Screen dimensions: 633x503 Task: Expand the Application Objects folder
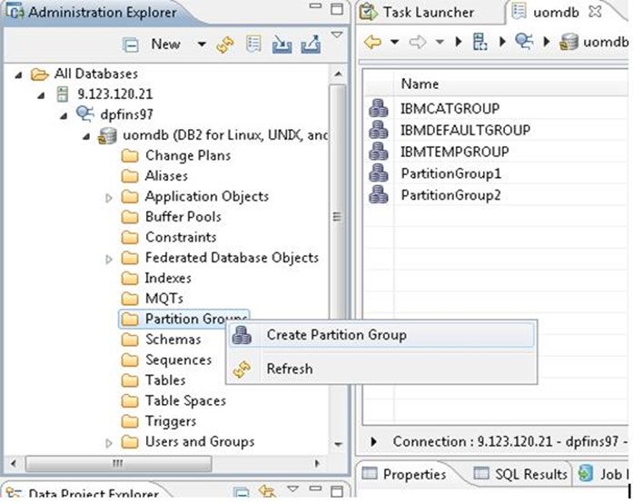[110, 197]
